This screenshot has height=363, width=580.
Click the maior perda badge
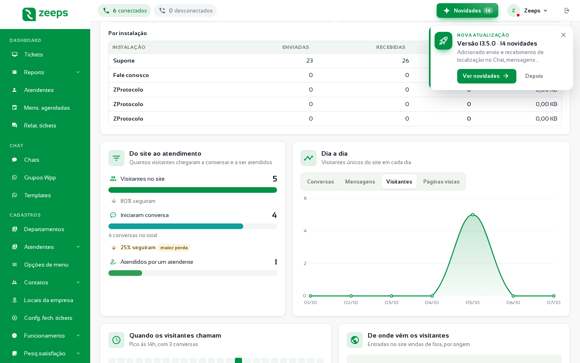(174, 248)
